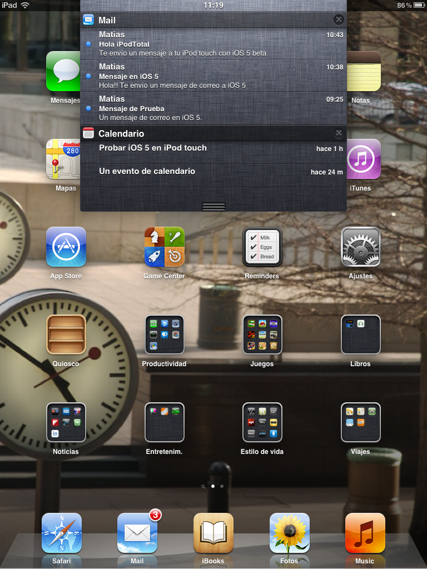This screenshot has height=569, width=427.
Task: Open the Estilo de vida folder
Action: [x=262, y=422]
